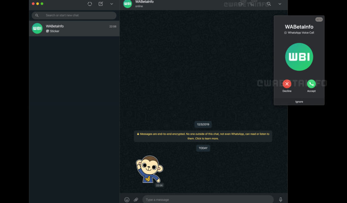
Task: Open contact info via header WBI avatar
Action: click(128, 4)
